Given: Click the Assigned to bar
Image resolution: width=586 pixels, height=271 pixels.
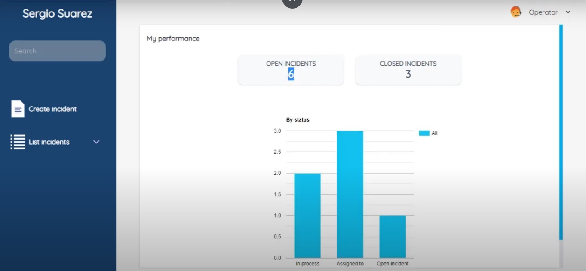Looking at the screenshot, I should [350, 193].
